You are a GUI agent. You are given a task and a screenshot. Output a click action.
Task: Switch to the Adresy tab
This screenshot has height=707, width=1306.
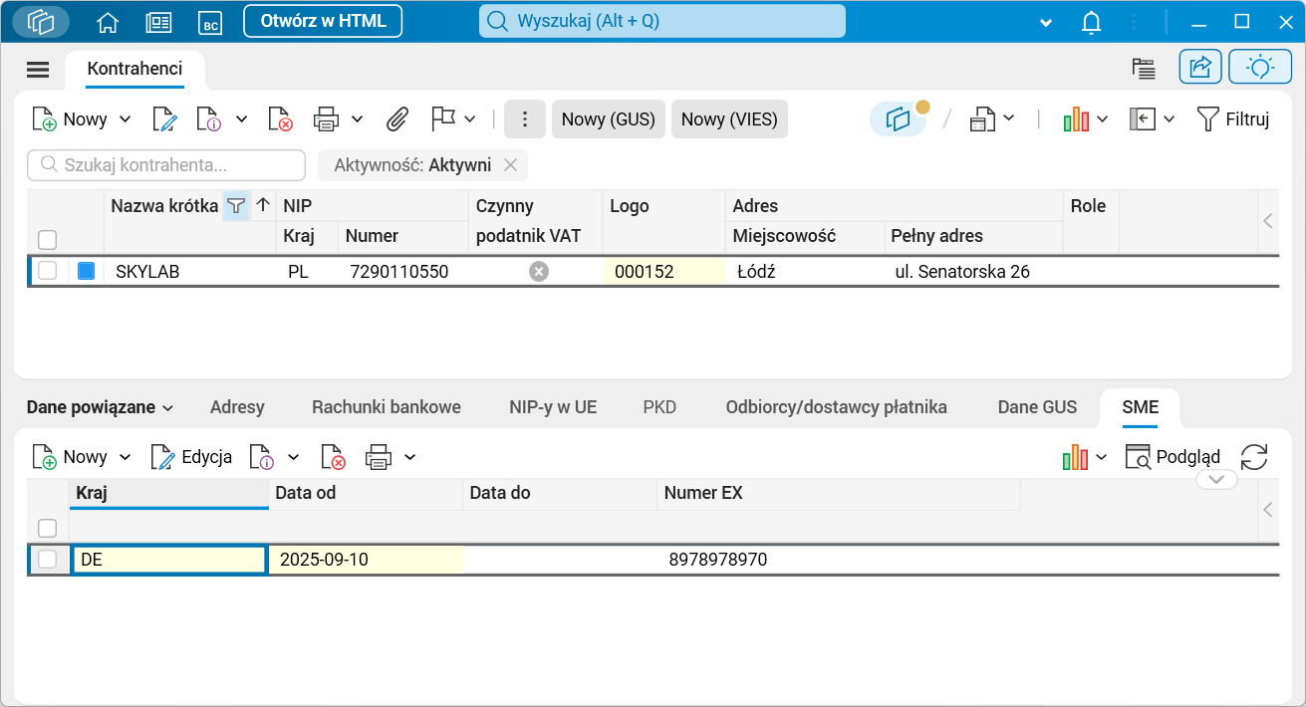pyautogui.click(x=237, y=407)
